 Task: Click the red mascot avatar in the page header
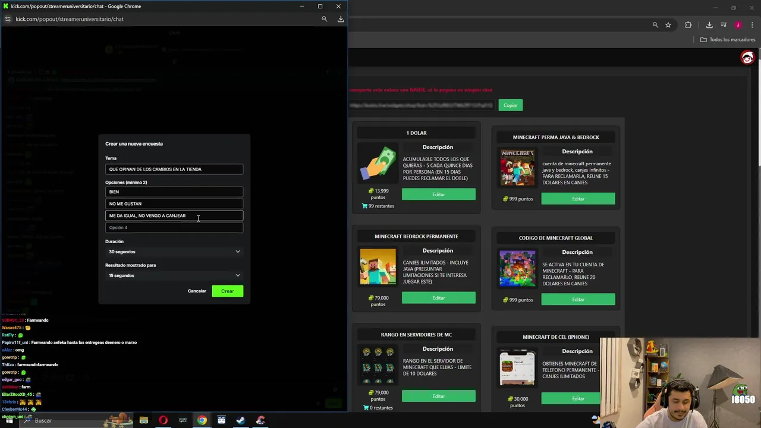747,57
